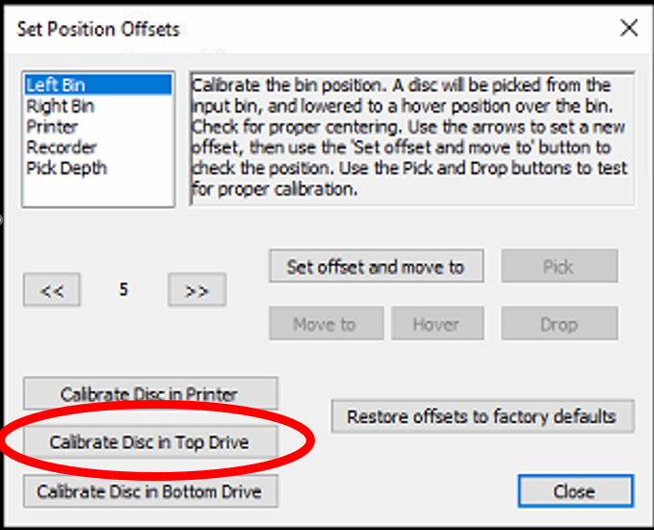The image size is (654, 530).
Task: Click the Pick button
Action: (x=560, y=266)
